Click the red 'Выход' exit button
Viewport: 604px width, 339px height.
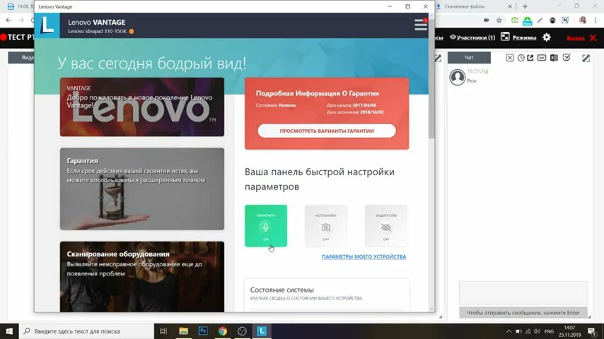(x=581, y=37)
